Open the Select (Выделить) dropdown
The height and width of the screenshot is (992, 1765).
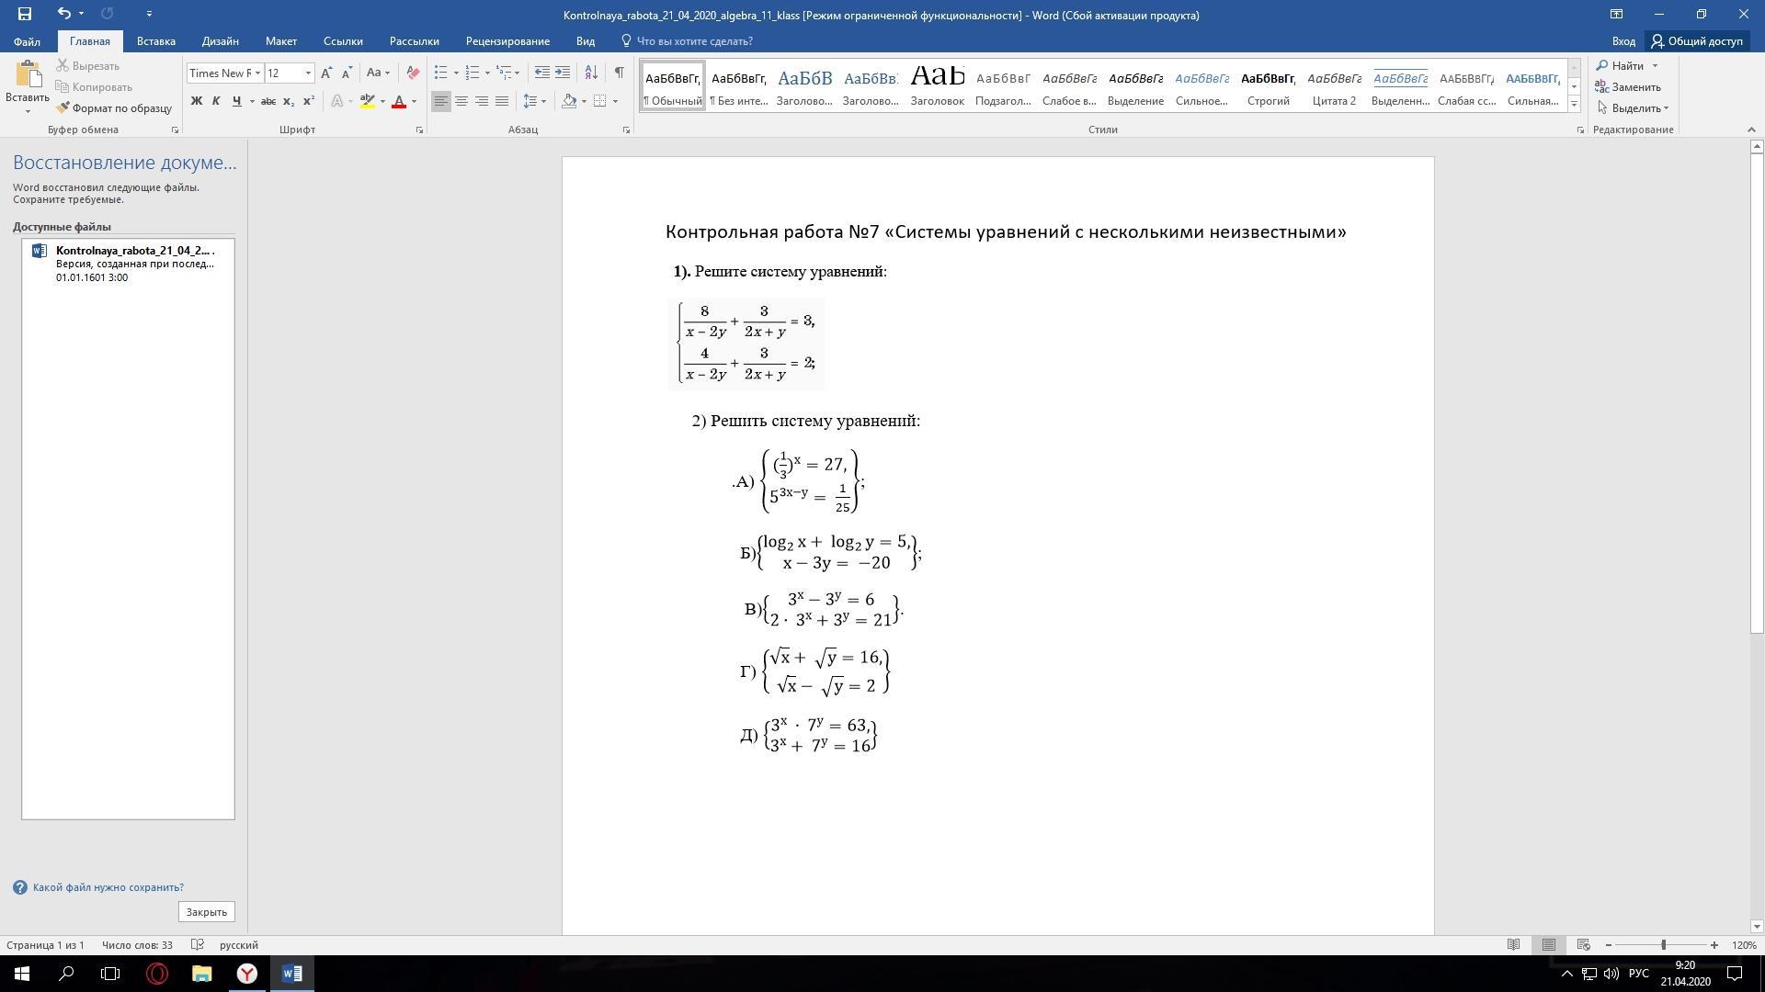click(1634, 108)
